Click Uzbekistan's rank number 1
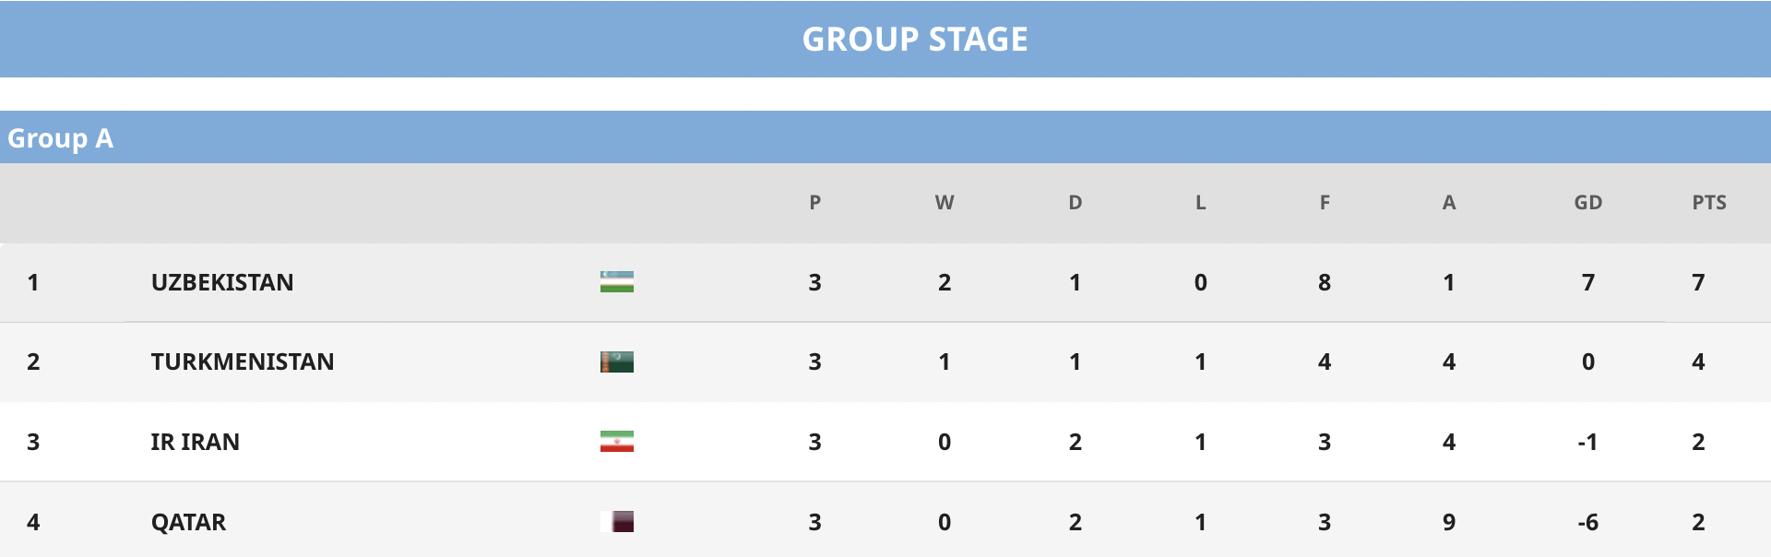Screen dimensions: 1771x557 tap(33, 282)
